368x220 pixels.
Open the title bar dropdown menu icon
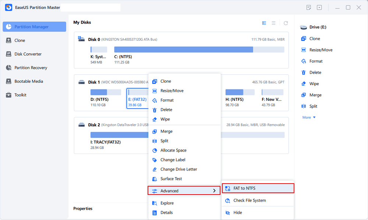click(x=319, y=7)
